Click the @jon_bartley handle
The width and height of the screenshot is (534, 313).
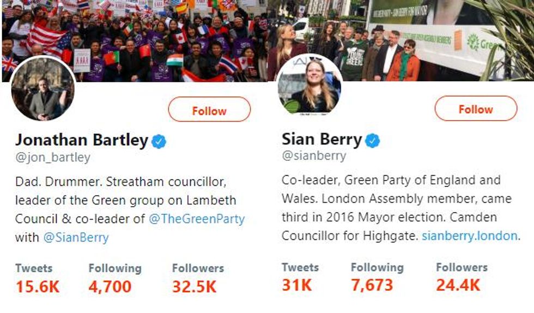pos(53,158)
